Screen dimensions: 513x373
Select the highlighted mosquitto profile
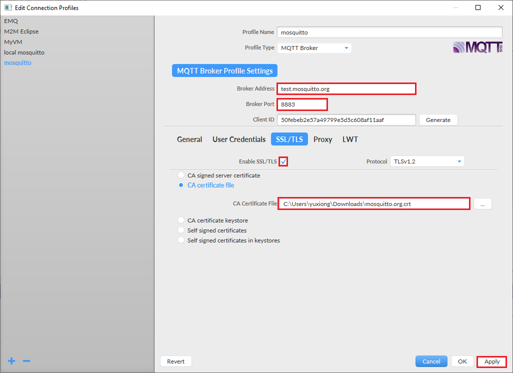(x=77, y=63)
